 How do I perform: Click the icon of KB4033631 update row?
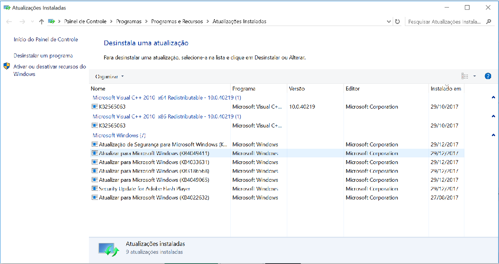coord(94,162)
